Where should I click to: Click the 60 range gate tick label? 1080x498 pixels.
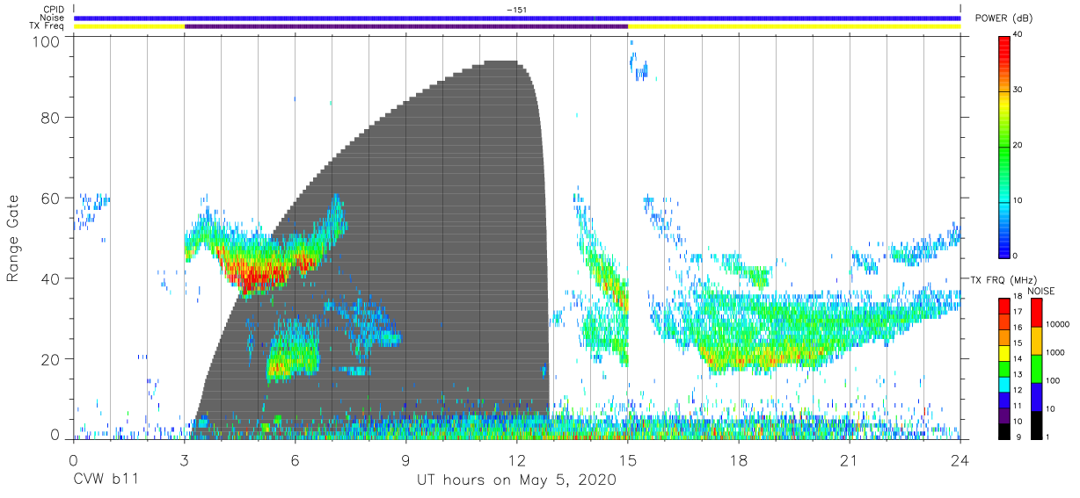click(x=52, y=198)
